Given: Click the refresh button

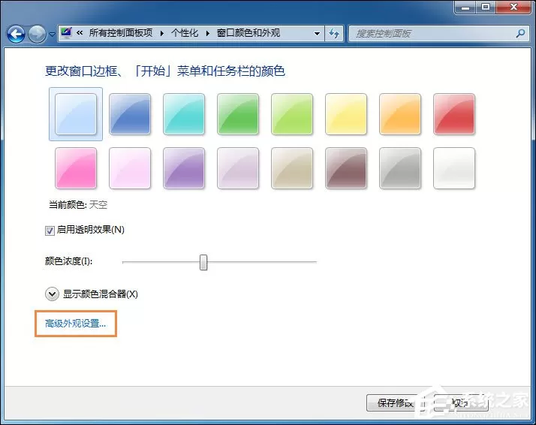Looking at the screenshot, I should tap(333, 34).
